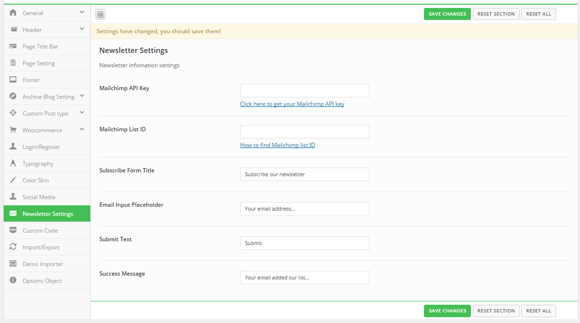Image resolution: width=580 pixels, height=323 pixels.
Task: Click the Login/Register person icon
Action: (x=13, y=146)
